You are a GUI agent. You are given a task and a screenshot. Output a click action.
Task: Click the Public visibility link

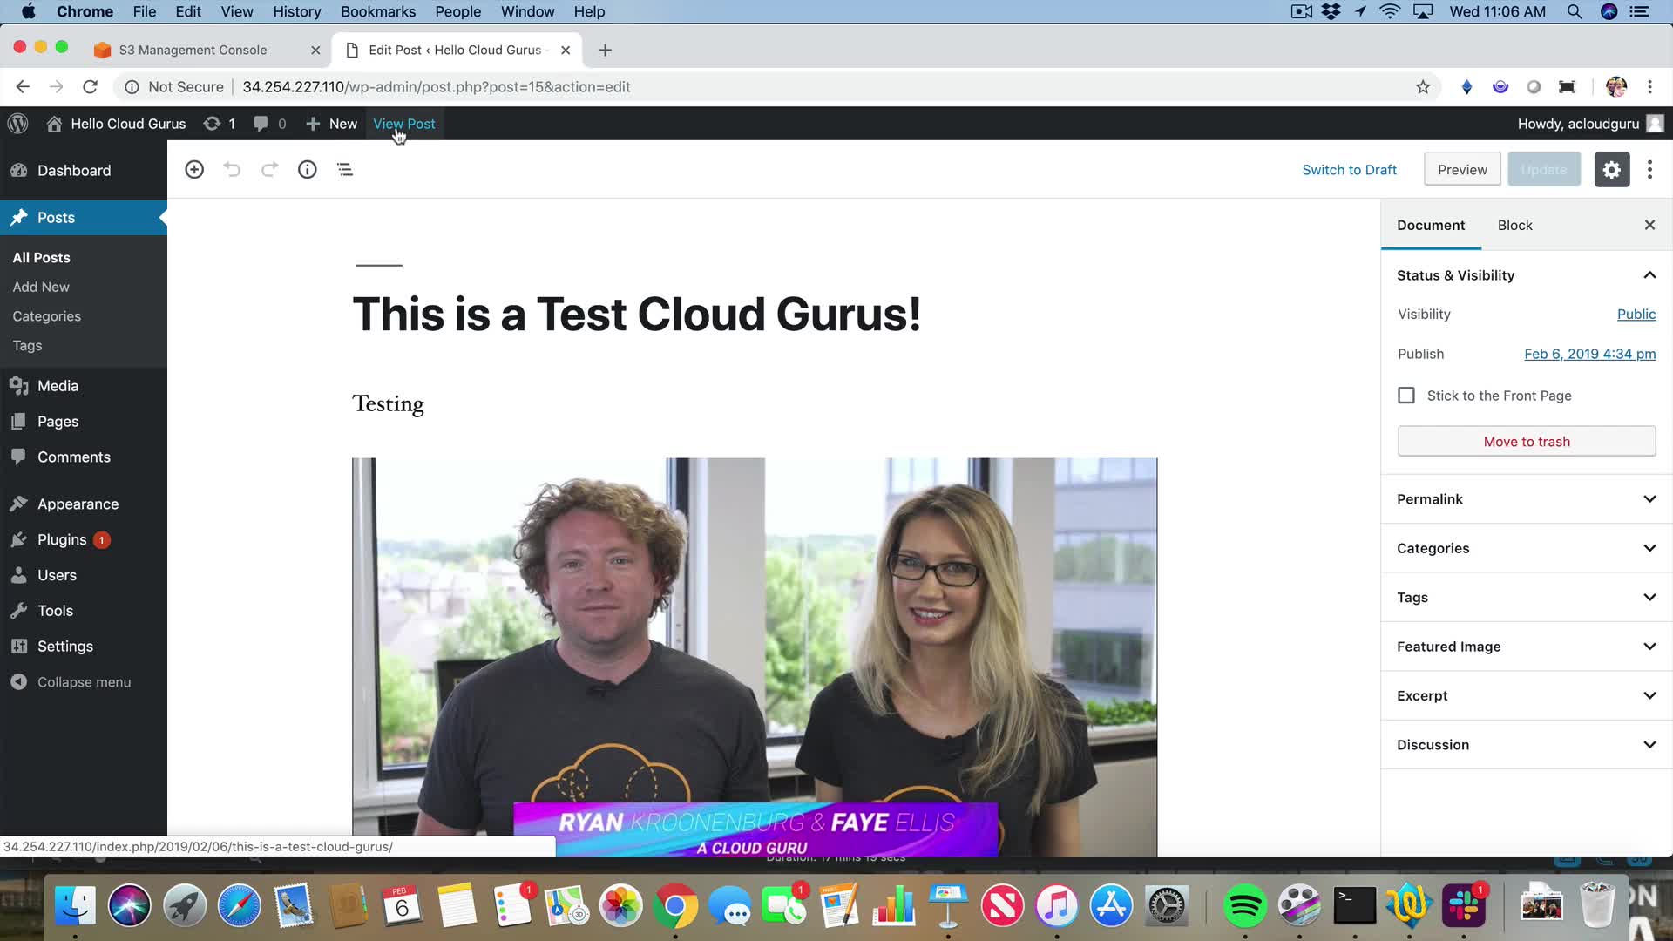click(1636, 315)
